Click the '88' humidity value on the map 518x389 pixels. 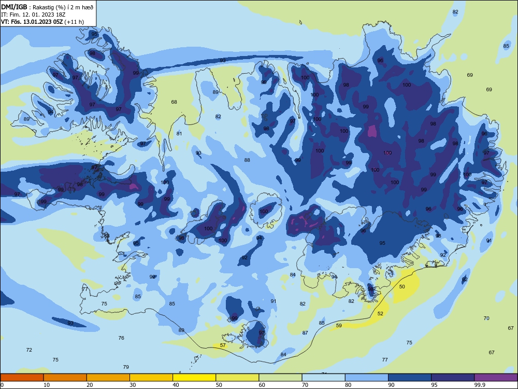click(x=247, y=160)
